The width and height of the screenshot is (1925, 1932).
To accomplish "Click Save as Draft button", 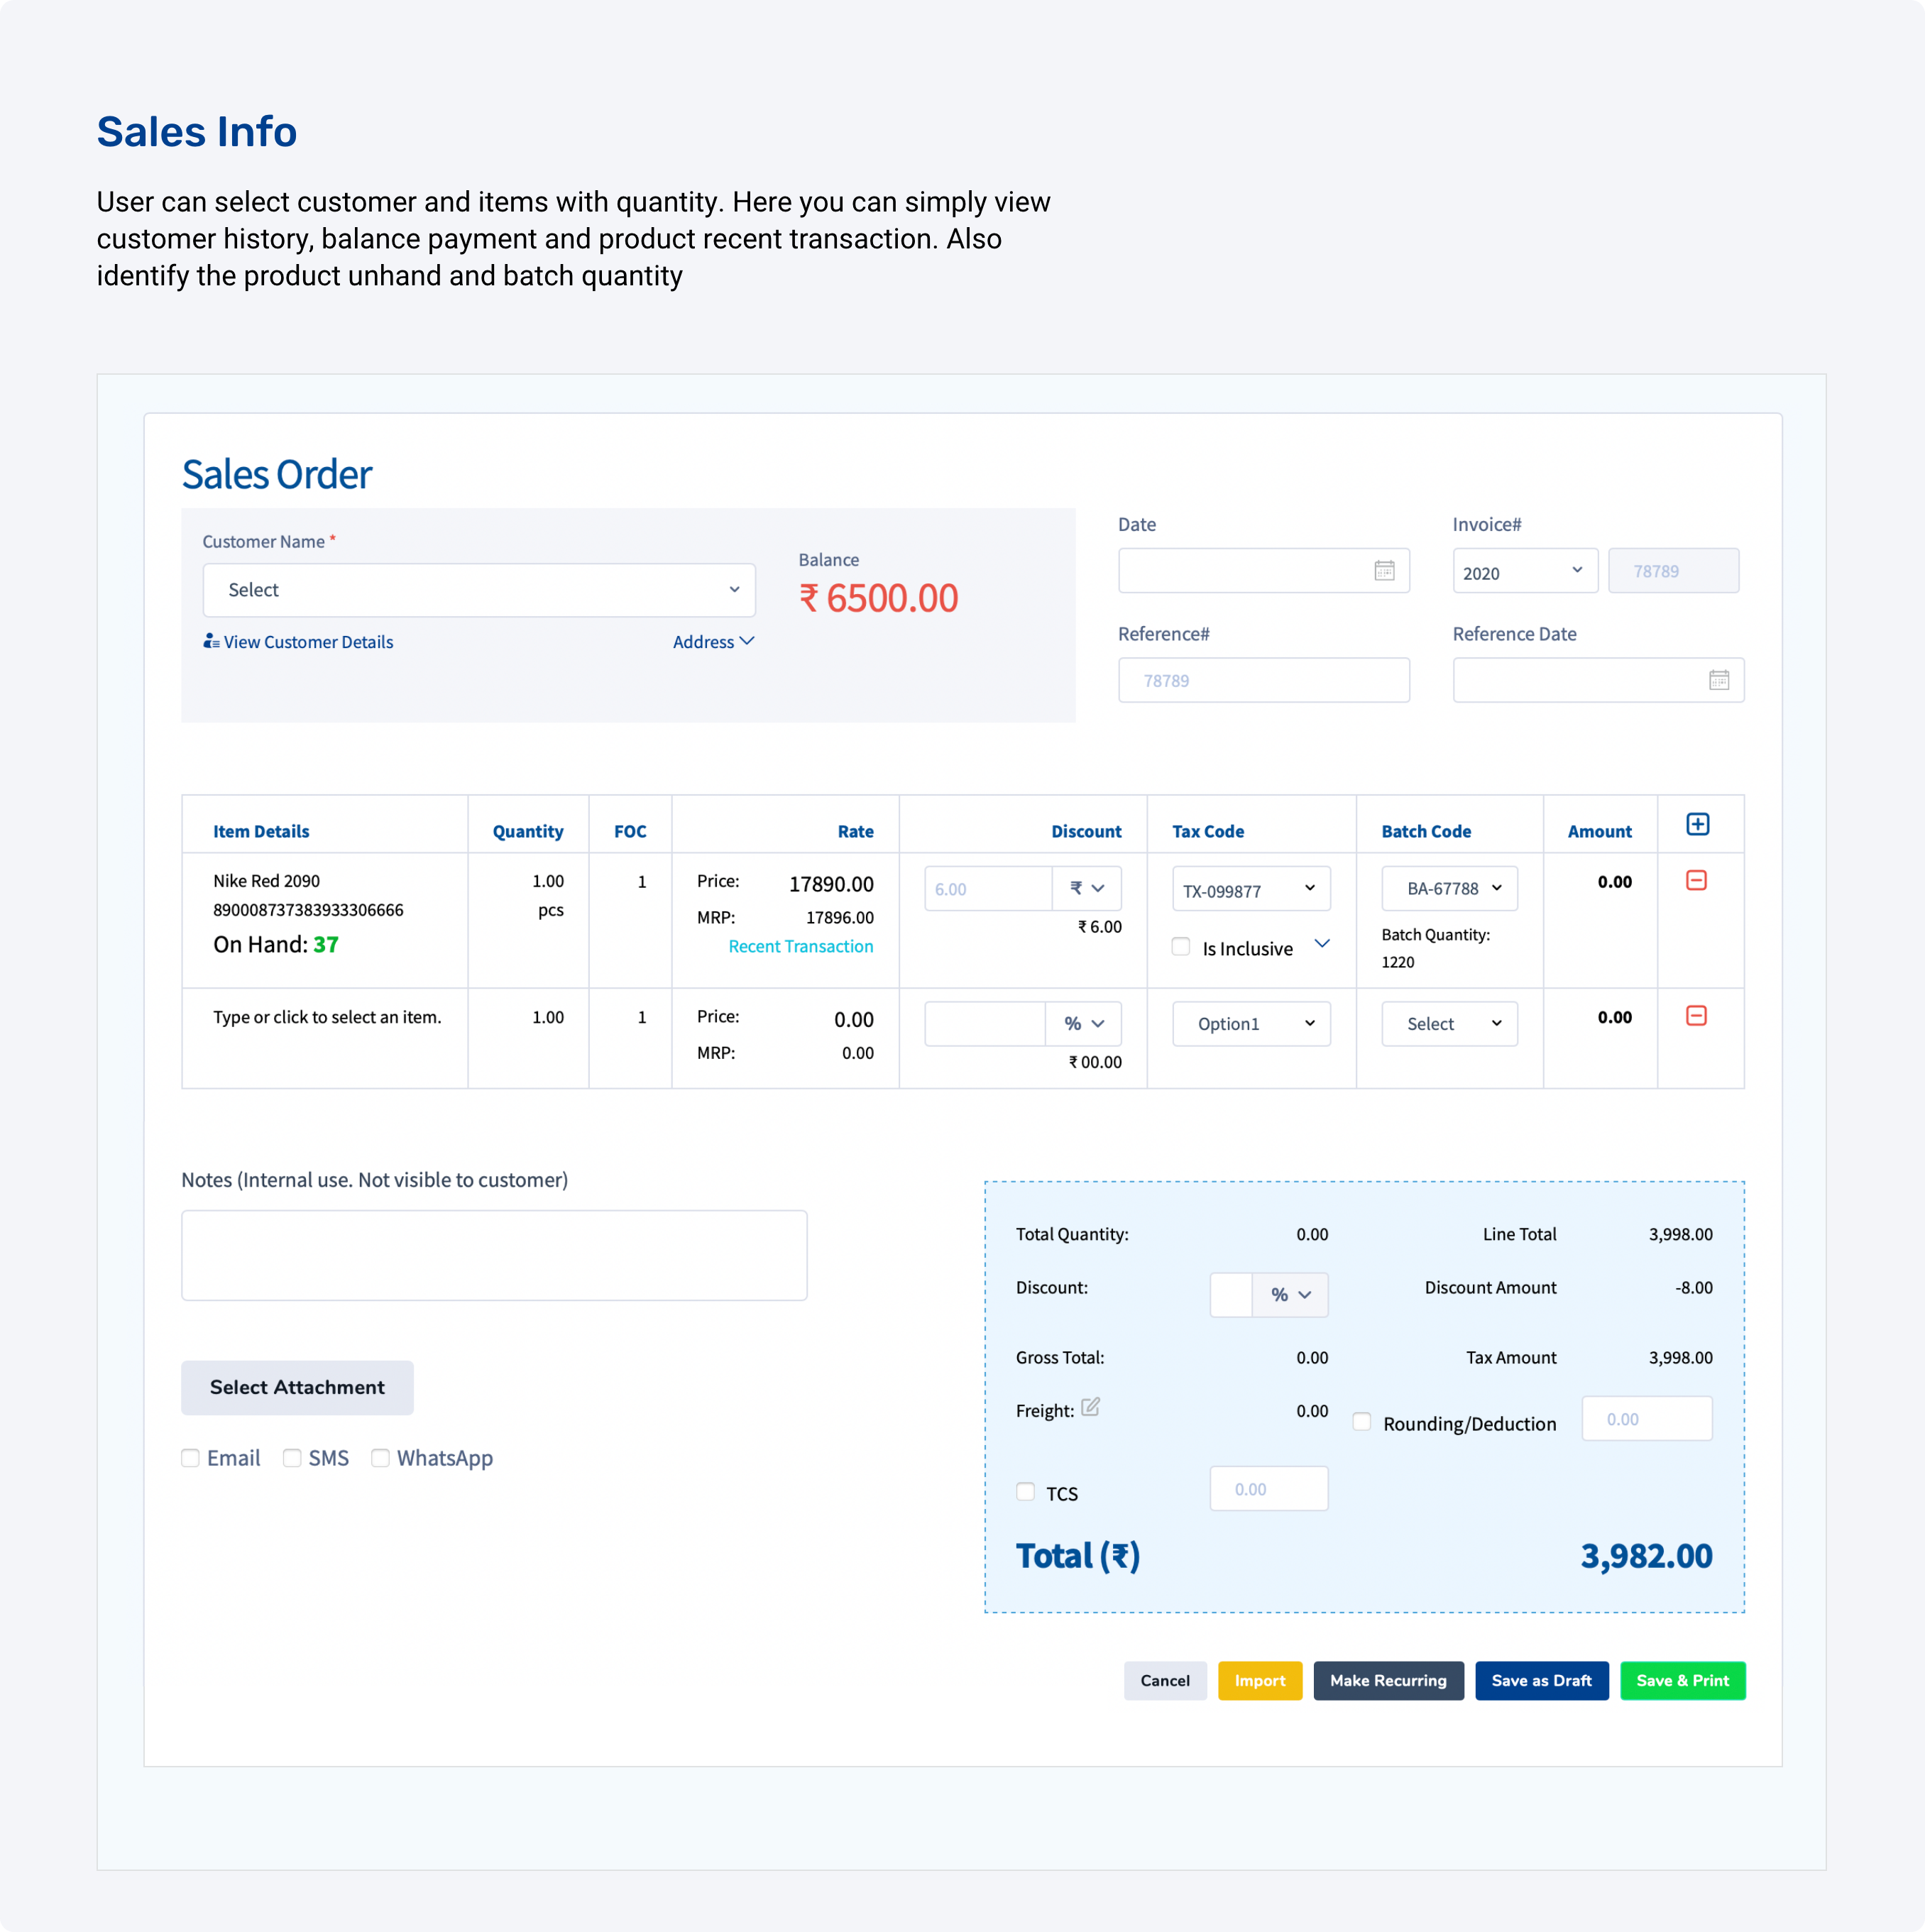I will pos(1542,1681).
